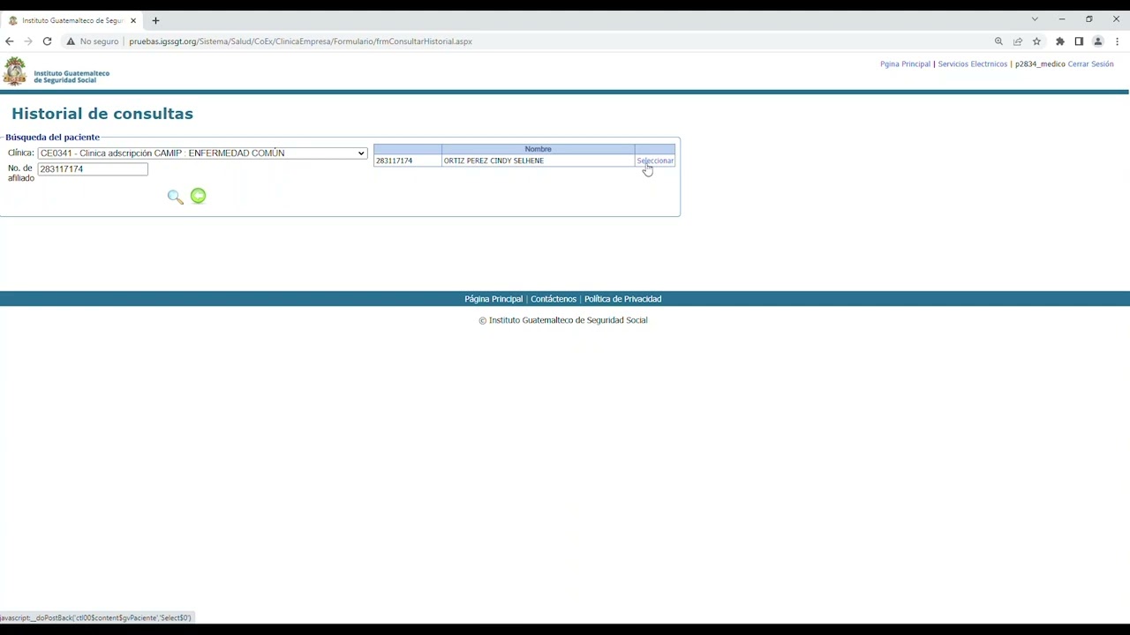The image size is (1130, 635).
Task: Expand the Clínica dropdown
Action: click(x=202, y=153)
